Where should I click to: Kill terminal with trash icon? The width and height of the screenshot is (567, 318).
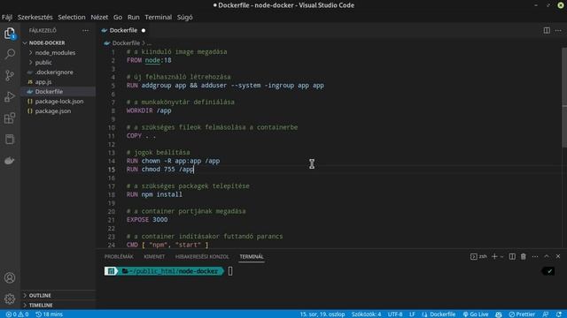(x=524, y=256)
